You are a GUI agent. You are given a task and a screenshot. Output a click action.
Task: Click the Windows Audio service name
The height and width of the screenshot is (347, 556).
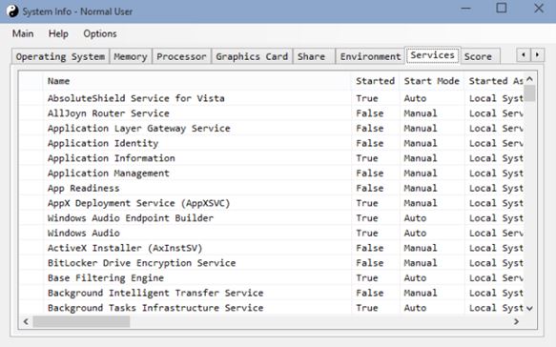[84, 234]
